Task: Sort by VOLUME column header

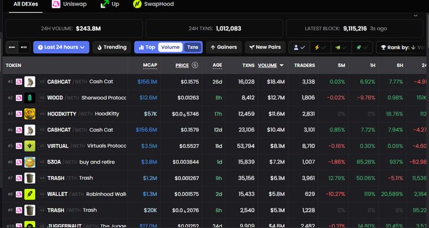Action: [x=267, y=65]
